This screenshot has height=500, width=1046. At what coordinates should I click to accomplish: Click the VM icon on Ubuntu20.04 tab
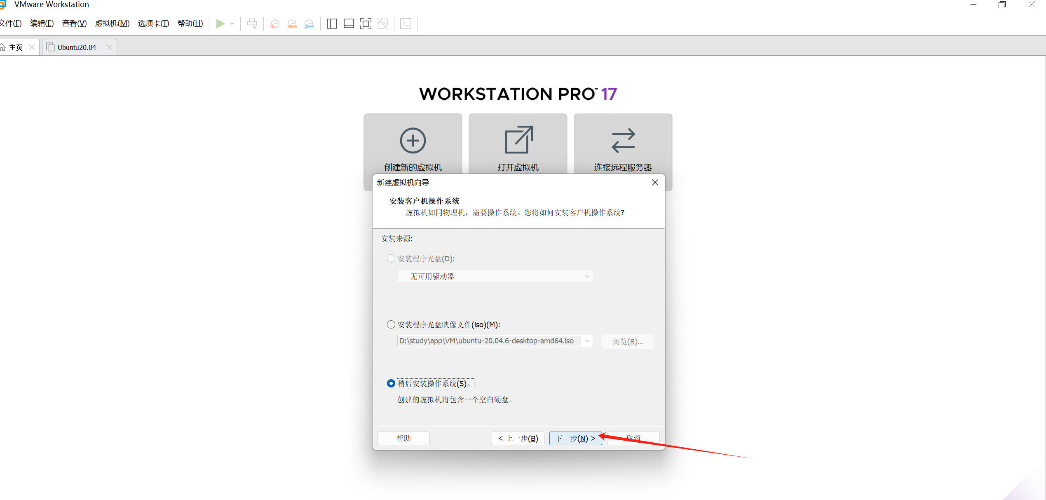click(x=50, y=47)
